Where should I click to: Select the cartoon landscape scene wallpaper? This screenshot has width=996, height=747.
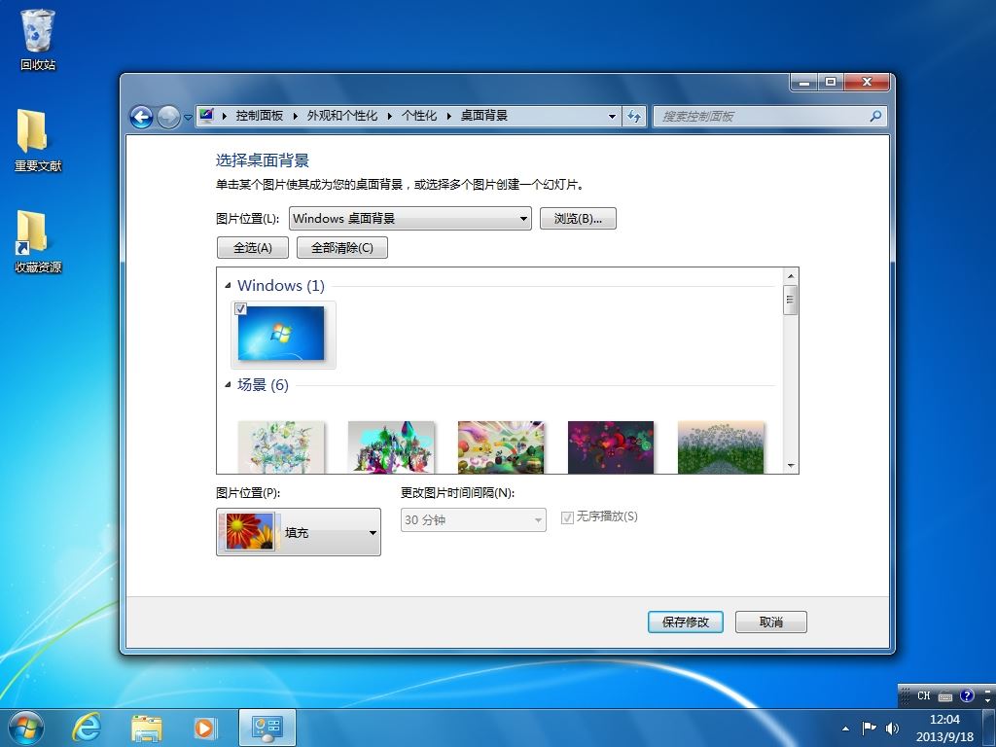(x=501, y=447)
